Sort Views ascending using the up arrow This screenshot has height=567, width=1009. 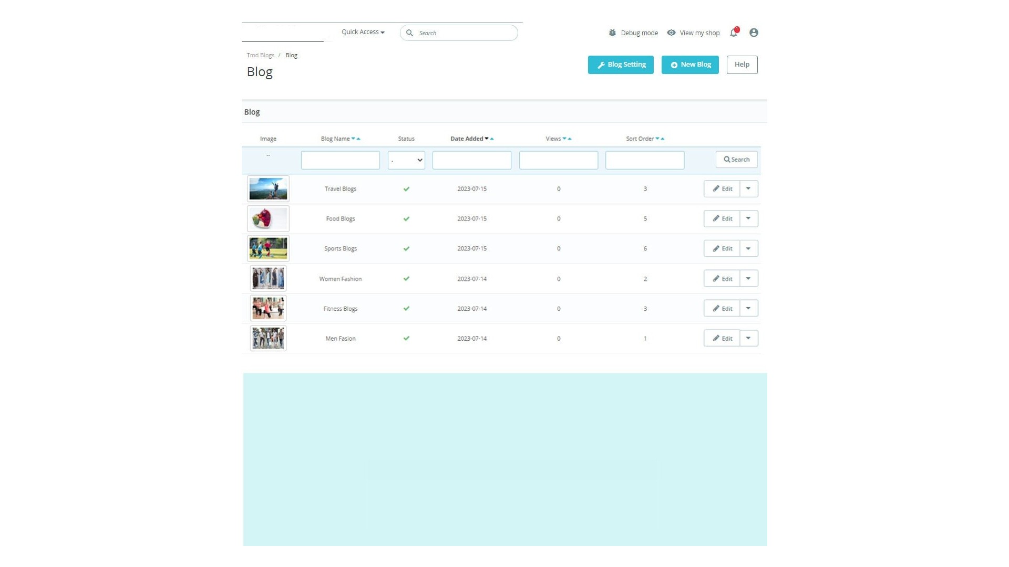tap(569, 139)
